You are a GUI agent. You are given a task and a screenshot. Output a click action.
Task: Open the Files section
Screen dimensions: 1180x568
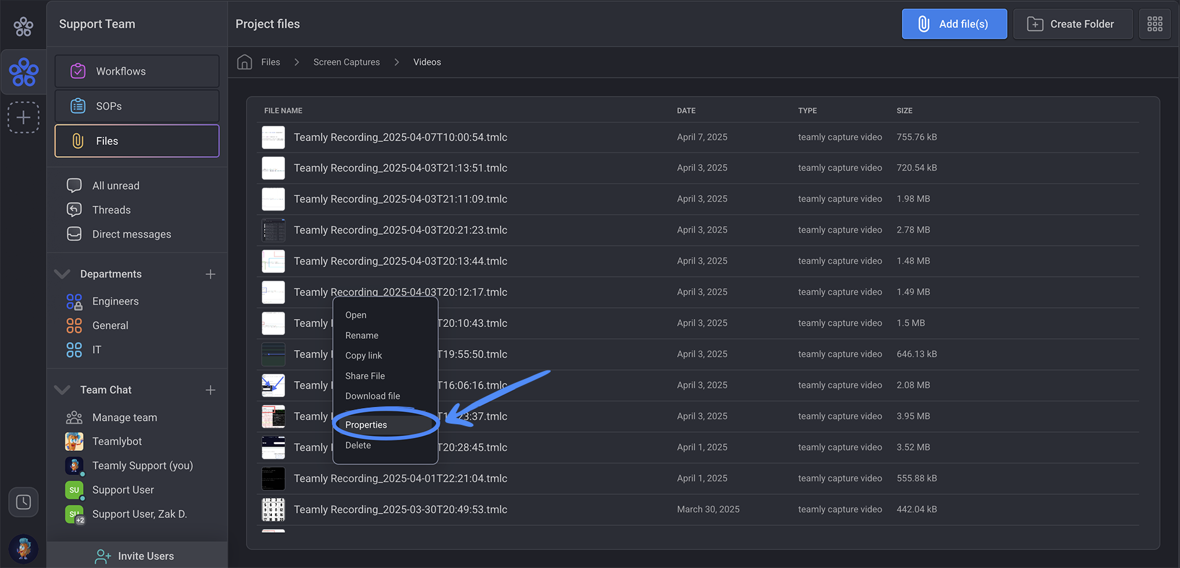click(x=137, y=141)
